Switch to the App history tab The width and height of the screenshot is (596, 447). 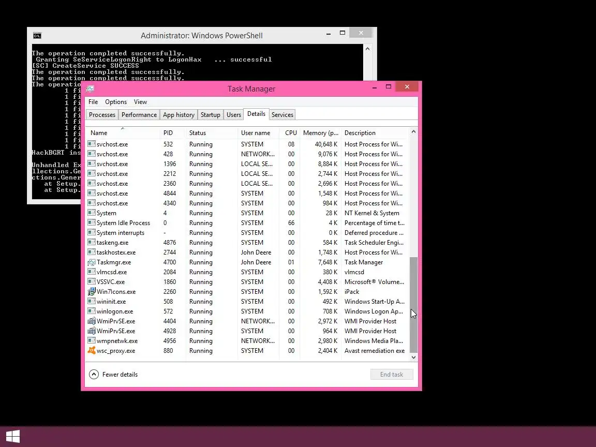tap(178, 115)
